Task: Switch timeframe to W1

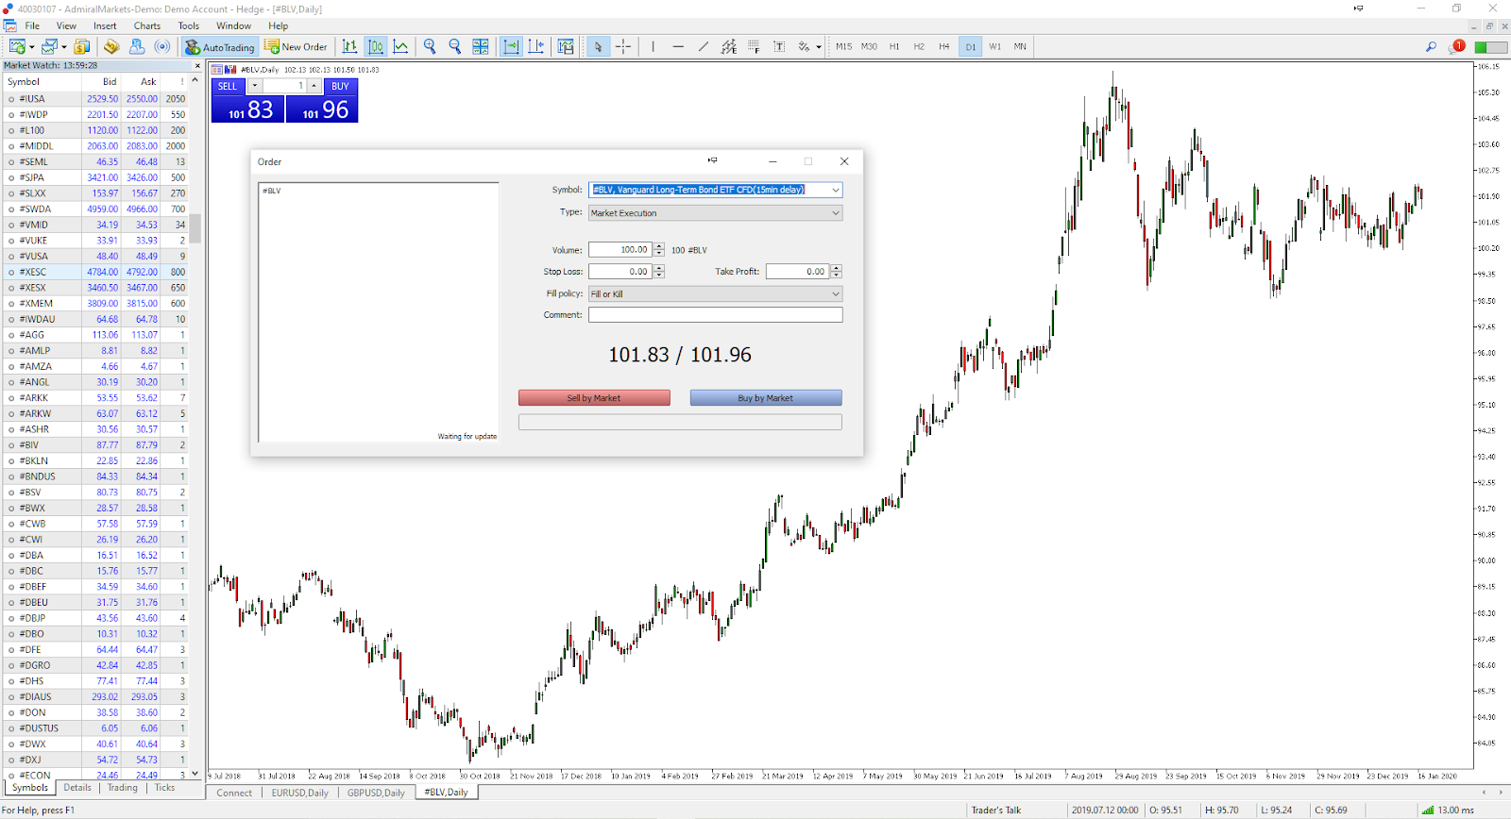Action: point(995,46)
